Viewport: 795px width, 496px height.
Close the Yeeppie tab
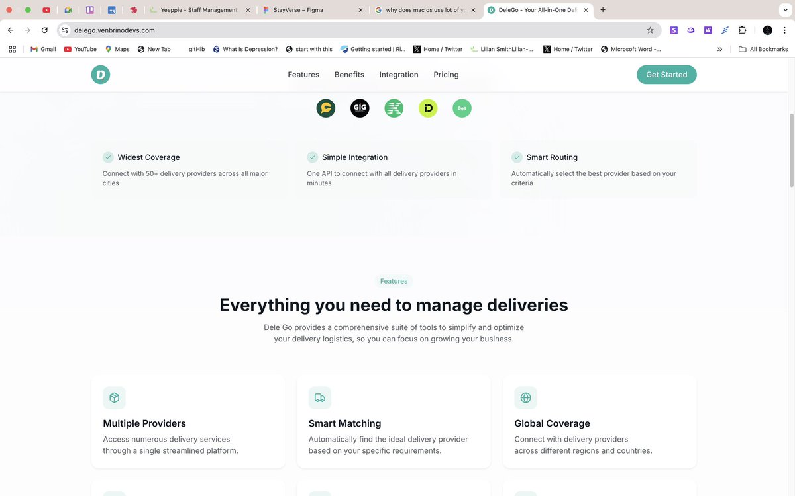point(248,10)
